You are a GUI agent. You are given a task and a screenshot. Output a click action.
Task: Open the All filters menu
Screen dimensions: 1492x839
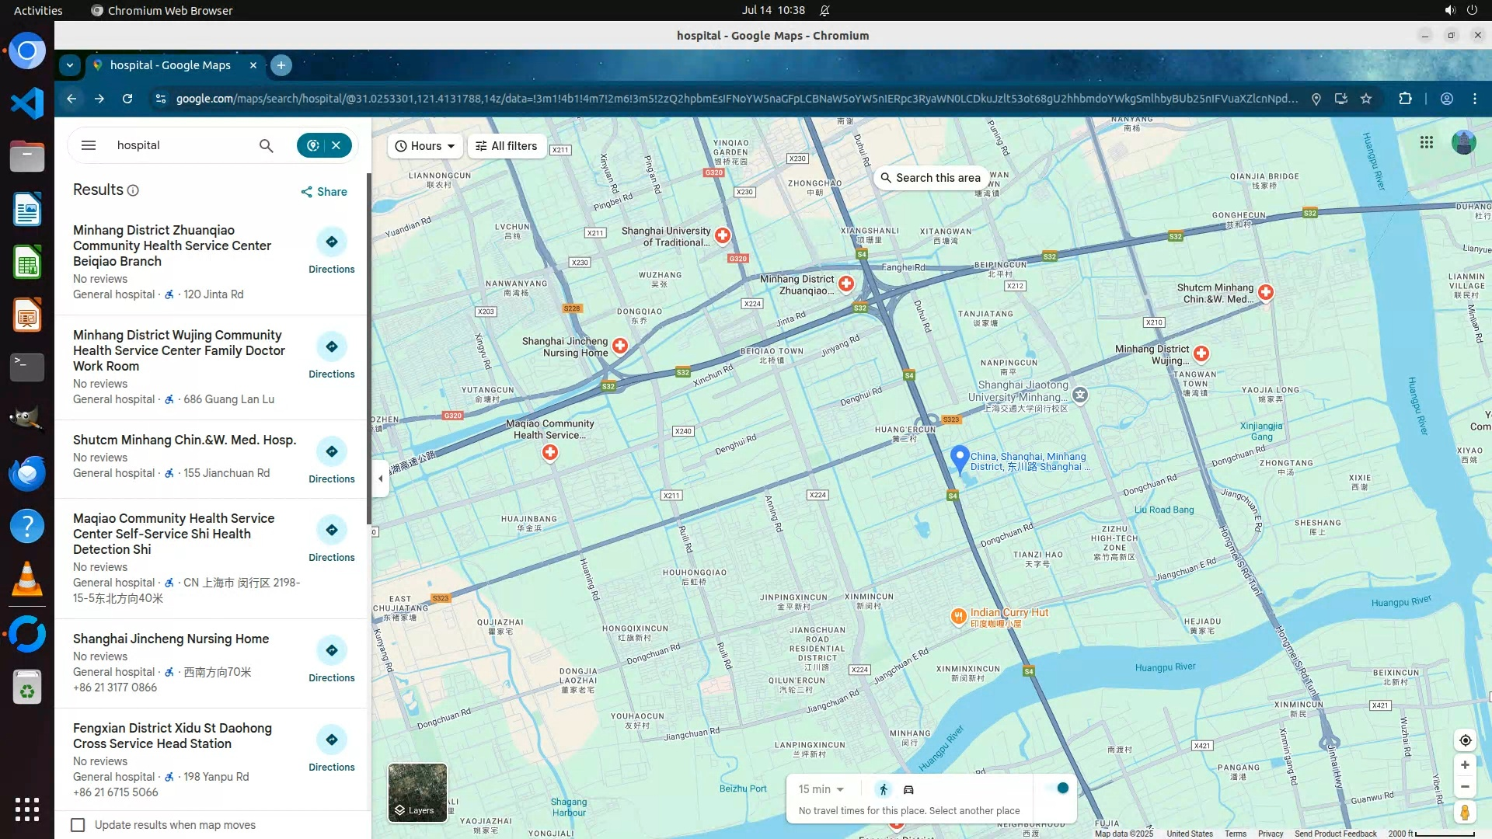pyautogui.click(x=507, y=146)
